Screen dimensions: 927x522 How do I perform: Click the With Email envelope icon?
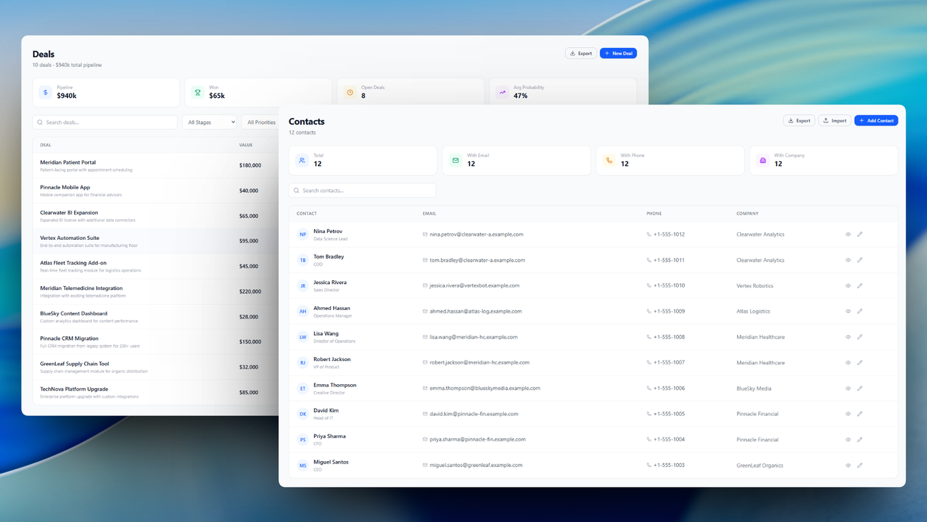tap(455, 160)
